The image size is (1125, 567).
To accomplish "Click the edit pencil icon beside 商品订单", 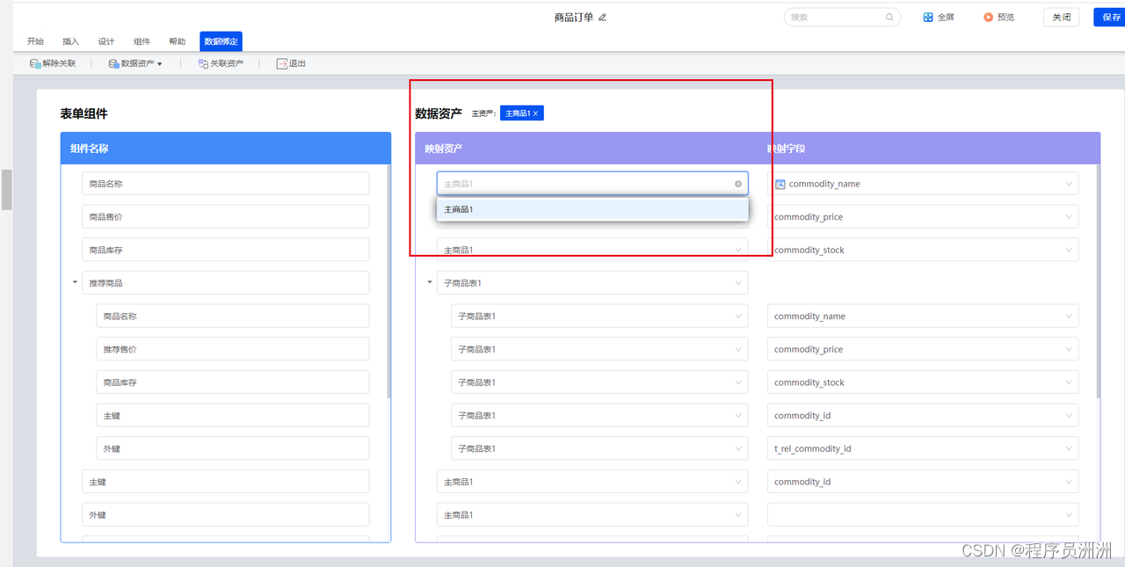I will click(x=603, y=18).
